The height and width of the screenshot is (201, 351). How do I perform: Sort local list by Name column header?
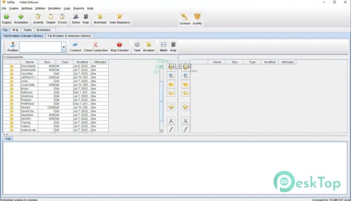(29, 62)
